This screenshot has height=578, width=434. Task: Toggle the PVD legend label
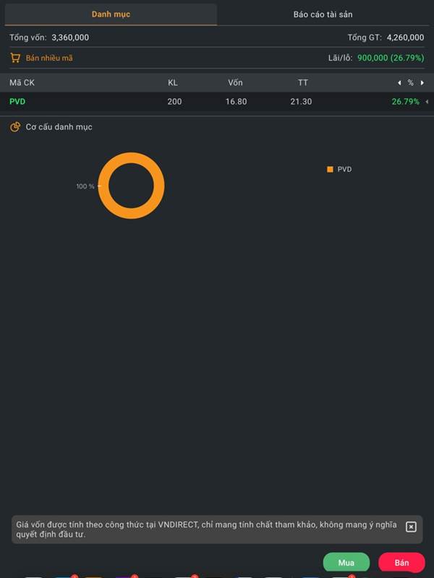[x=344, y=169]
